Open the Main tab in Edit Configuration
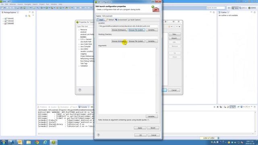 click(x=100, y=20)
